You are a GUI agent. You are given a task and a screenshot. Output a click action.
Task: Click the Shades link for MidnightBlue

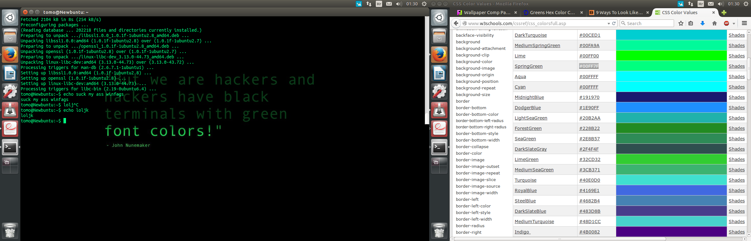737,97
